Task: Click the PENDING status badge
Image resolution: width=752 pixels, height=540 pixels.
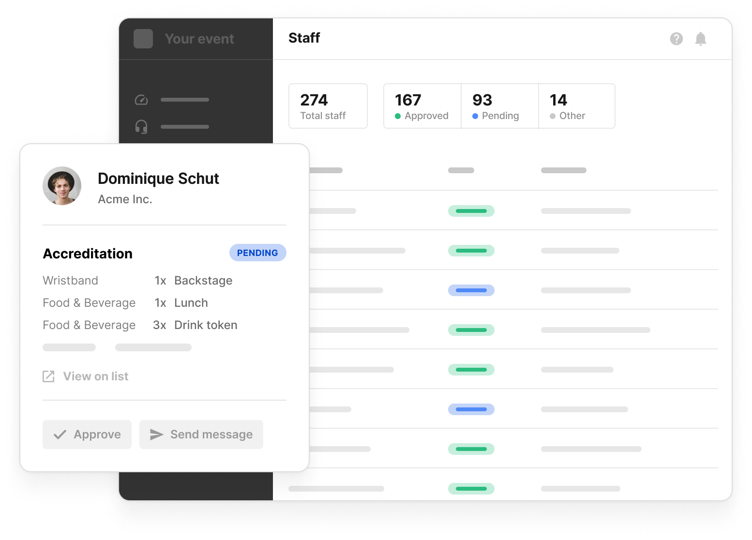Action: point(257,253)
